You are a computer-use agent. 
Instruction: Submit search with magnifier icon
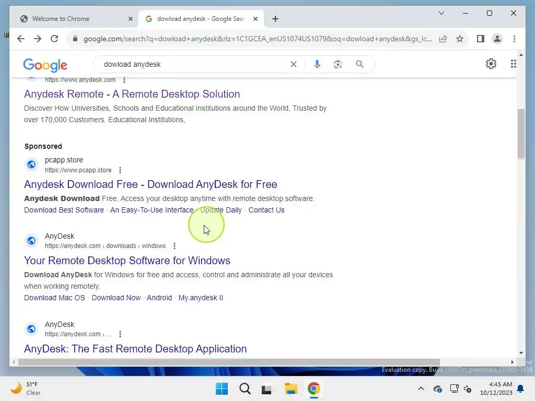(359, 64)
